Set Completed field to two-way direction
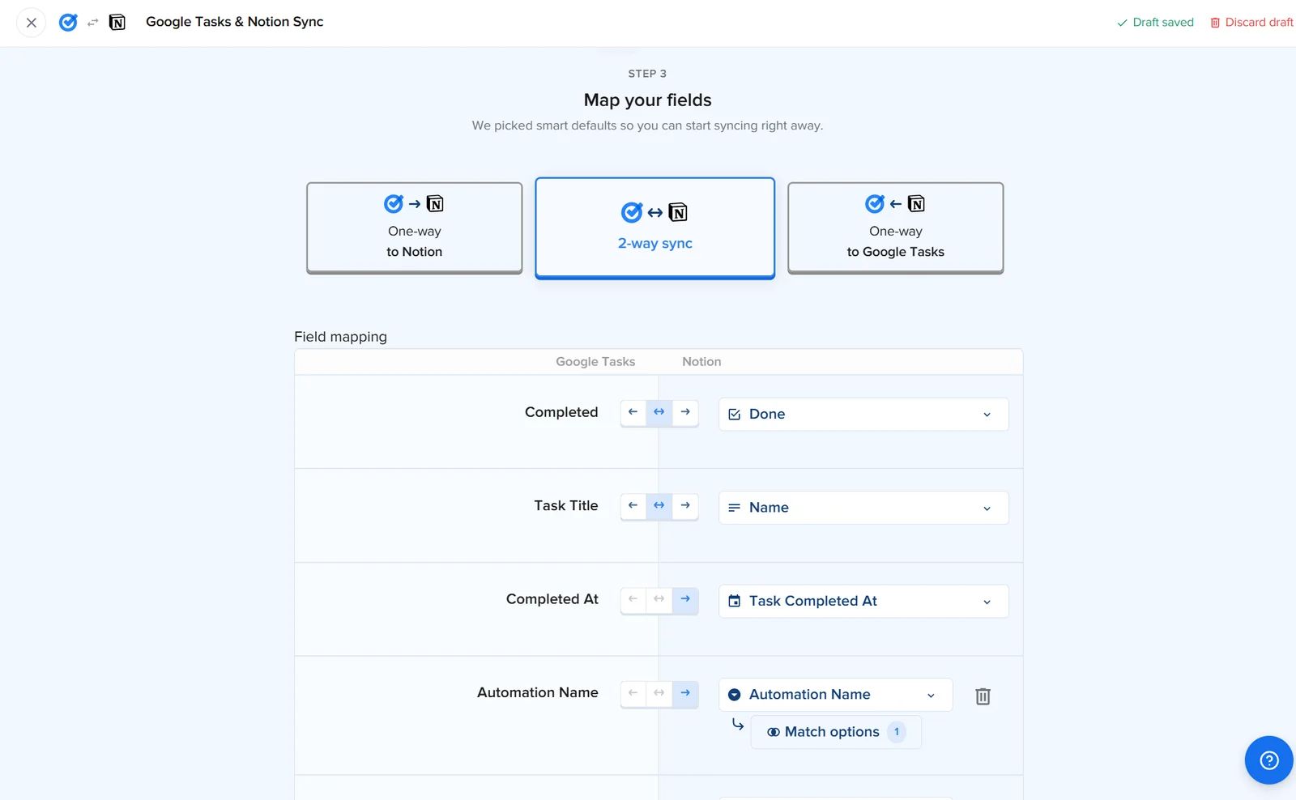This screenshot has height=800, width=1296. [x=659, y=412]
